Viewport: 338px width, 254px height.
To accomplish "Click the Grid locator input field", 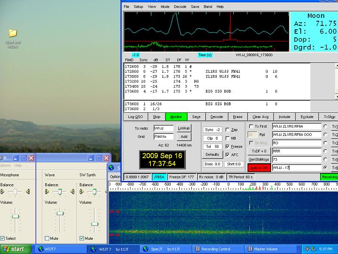I will click(x=163, y=136).
